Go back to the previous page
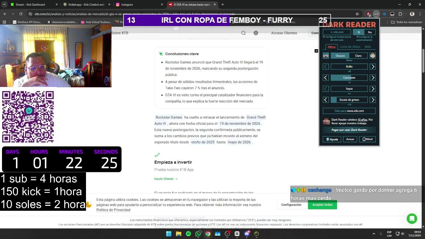This screenshot has height=239, width=425. click(5, 14)
